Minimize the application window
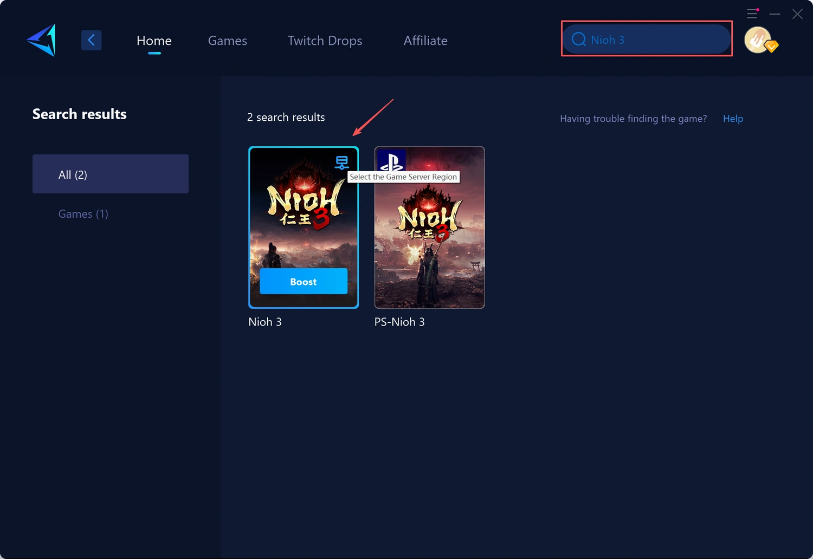Screen dimensions: 813x559 [775, 14]
